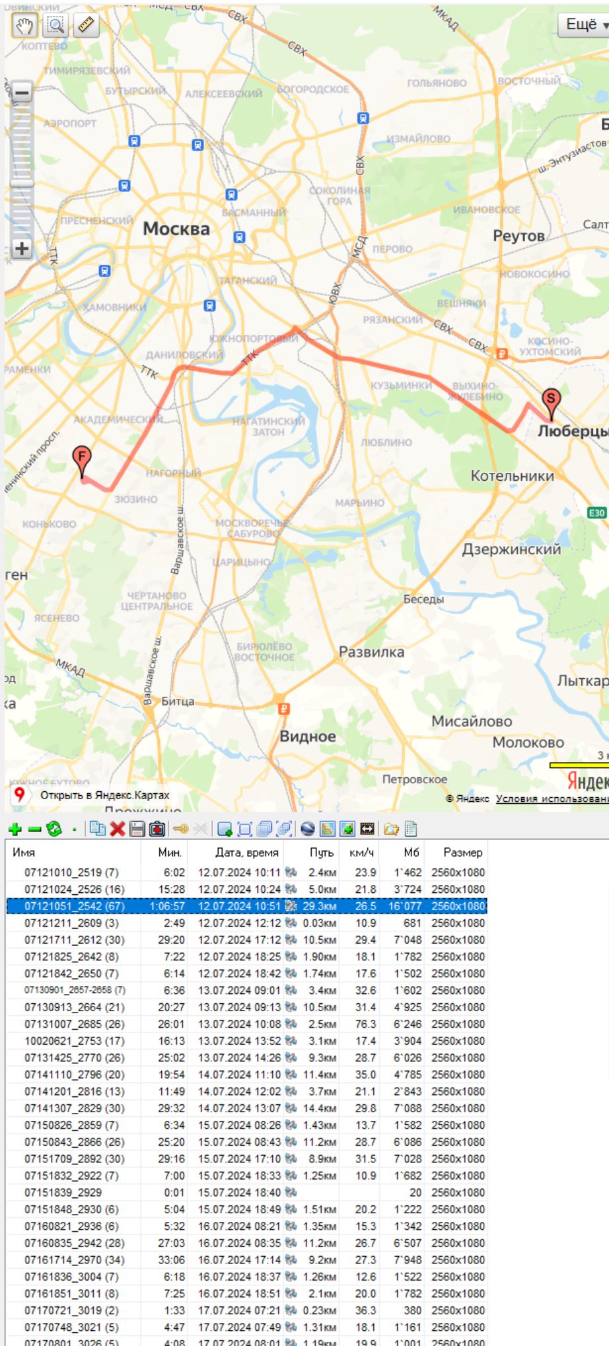Select the hand pan tool on map
The width and height of the screenshot is (609, 1346).
click(24, 26)
